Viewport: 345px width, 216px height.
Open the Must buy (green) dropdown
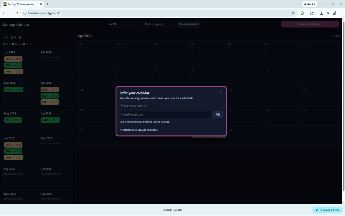point(159,24)
